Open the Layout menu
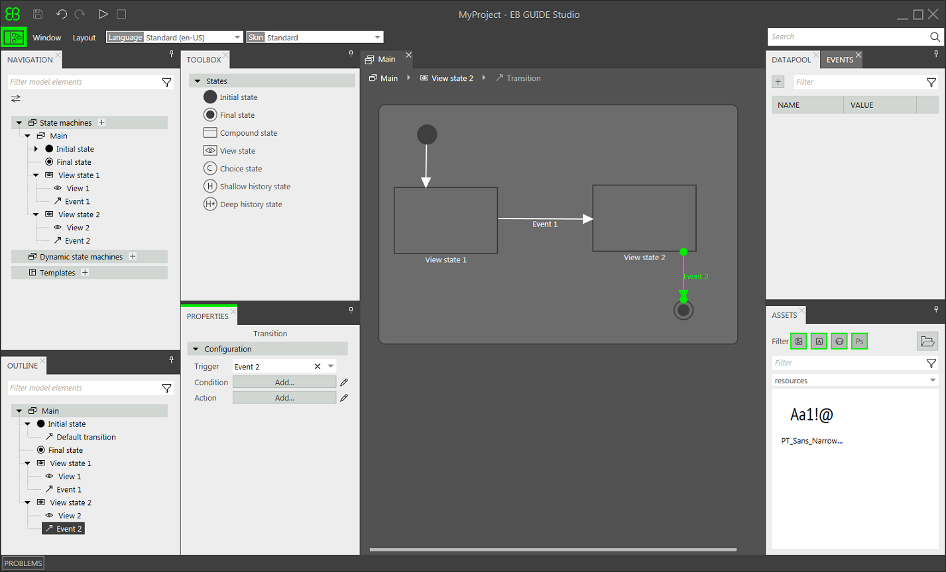This screenshot has height=572, width=946. [84, 38]
